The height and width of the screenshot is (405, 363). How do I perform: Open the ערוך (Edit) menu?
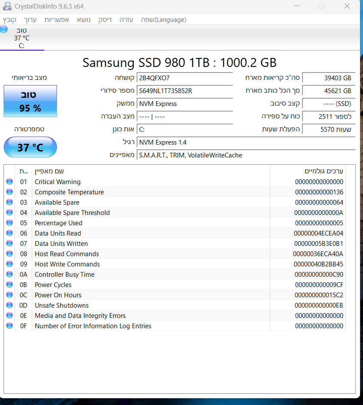[30, 20]
